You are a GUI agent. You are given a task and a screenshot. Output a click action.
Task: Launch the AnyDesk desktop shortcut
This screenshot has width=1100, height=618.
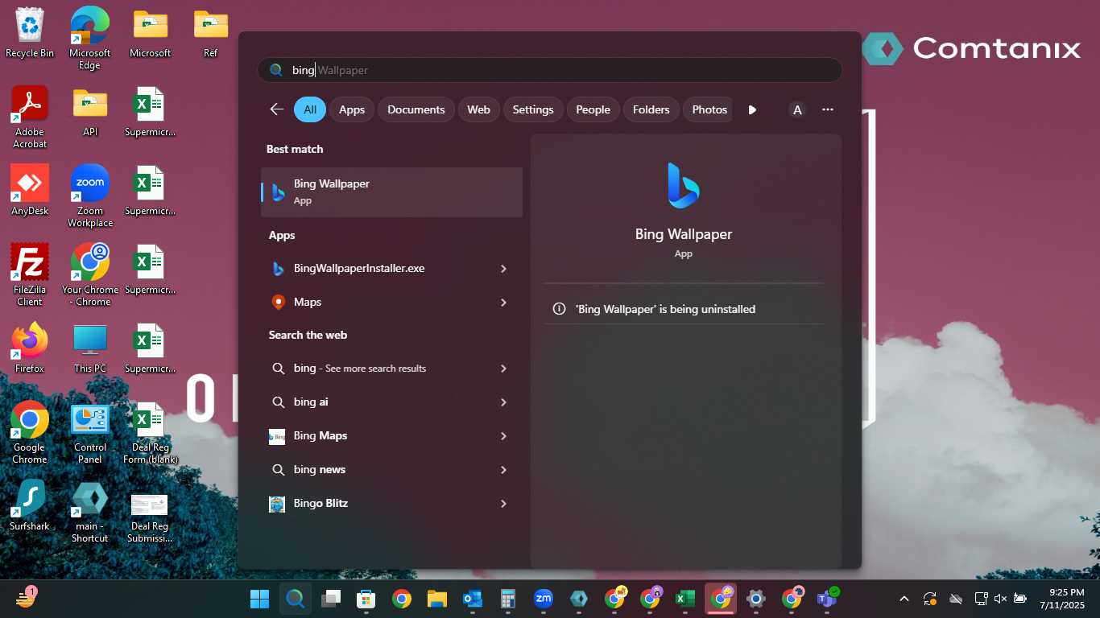[x=30, y=190]
